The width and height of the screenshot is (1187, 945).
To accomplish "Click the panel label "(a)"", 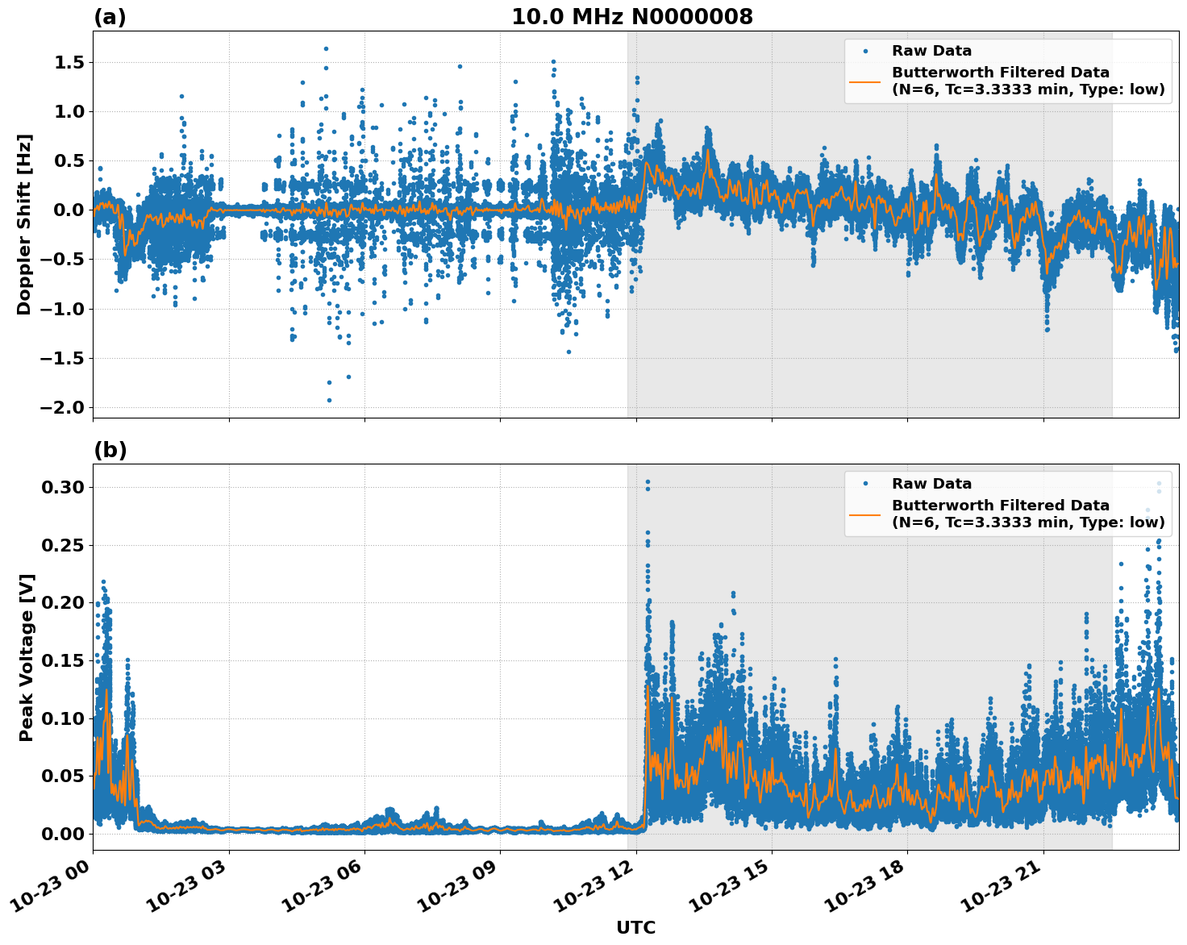I will (110, 17).
